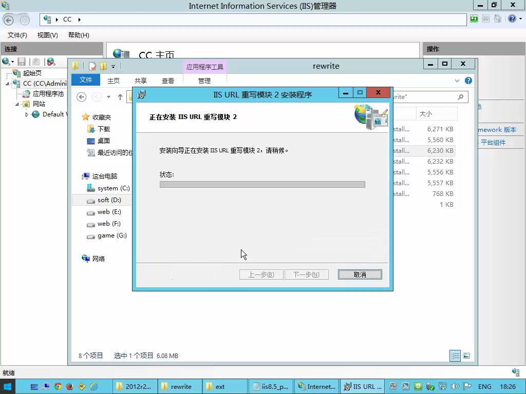
Task: Switch Explorer to large icons view
Action: tap(466, 356)
